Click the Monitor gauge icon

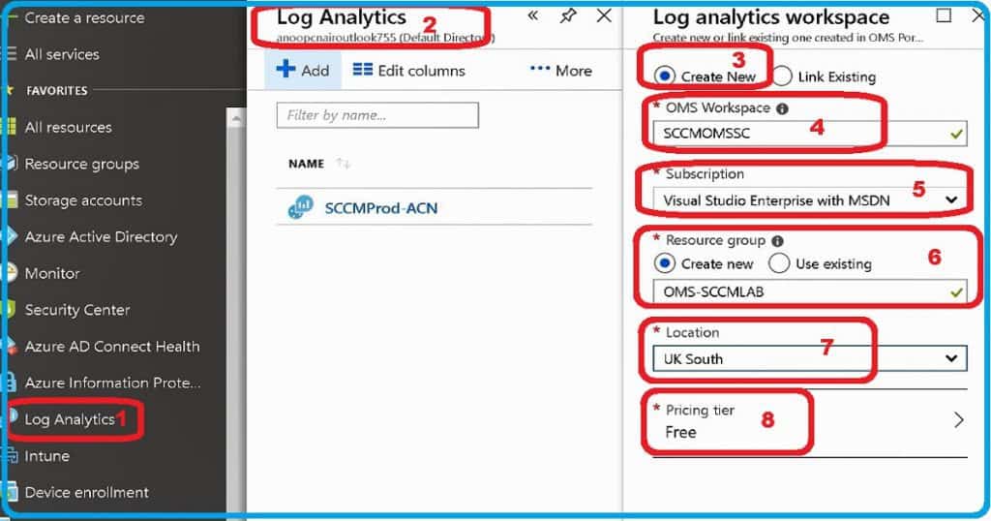tap(9, 272)
